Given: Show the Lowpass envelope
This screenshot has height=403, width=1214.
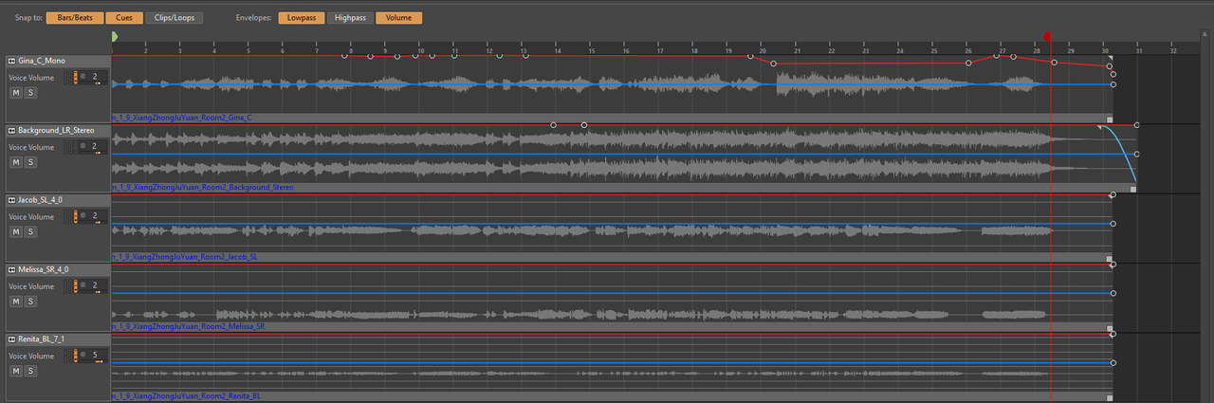Looking at the screenshot, I should [x=301, y=18].
